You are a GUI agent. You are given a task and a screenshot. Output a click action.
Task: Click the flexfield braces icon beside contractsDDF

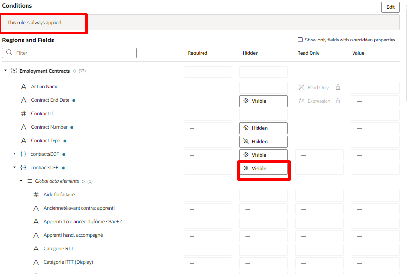(23, 154)
